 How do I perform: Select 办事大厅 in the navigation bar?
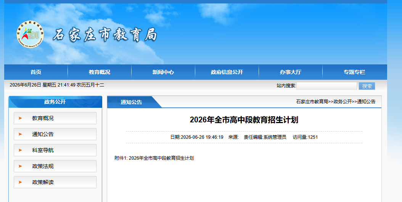(291, 72)
